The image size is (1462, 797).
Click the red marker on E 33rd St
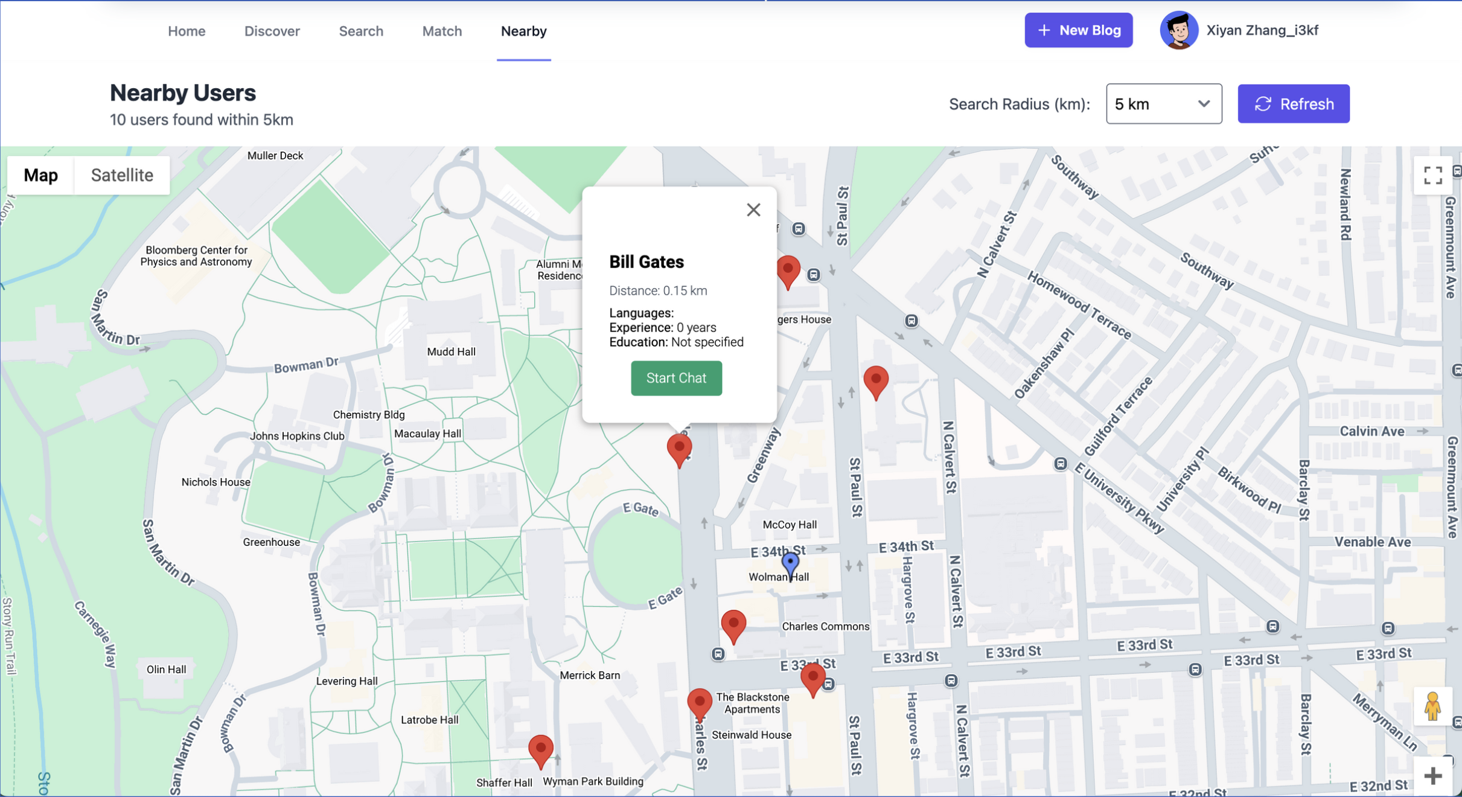pos(812,679)
